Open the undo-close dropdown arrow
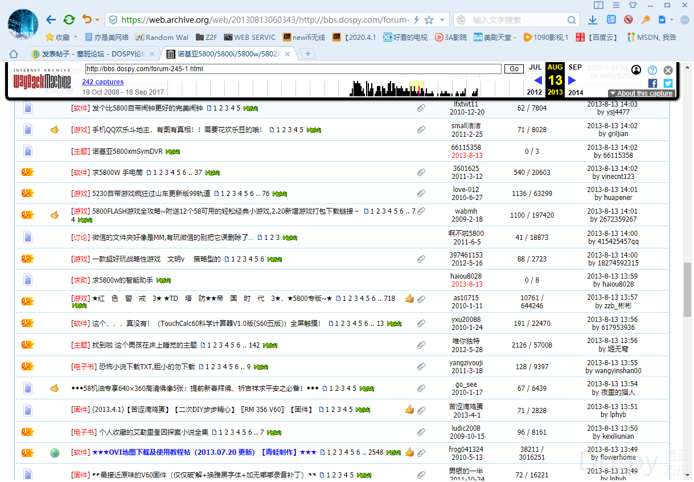Image resolution: width=694 pixels, height=482 pixels. click(97, 21)
